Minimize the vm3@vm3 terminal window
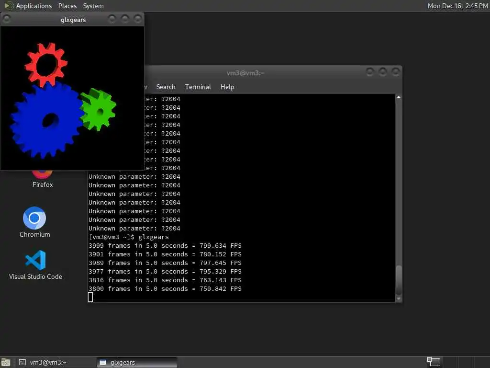 pyautogui.click(x=370, y=72)
